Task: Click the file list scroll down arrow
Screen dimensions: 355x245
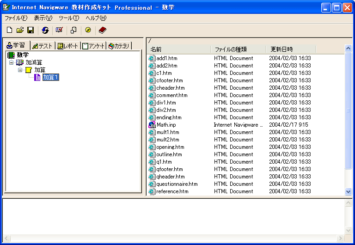Action: (x=348, y=191)
